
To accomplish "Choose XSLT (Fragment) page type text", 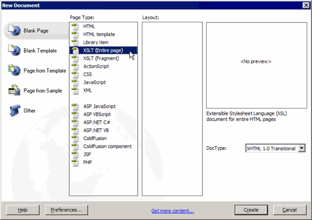I will pyautogui.click(x=101, y=58).
